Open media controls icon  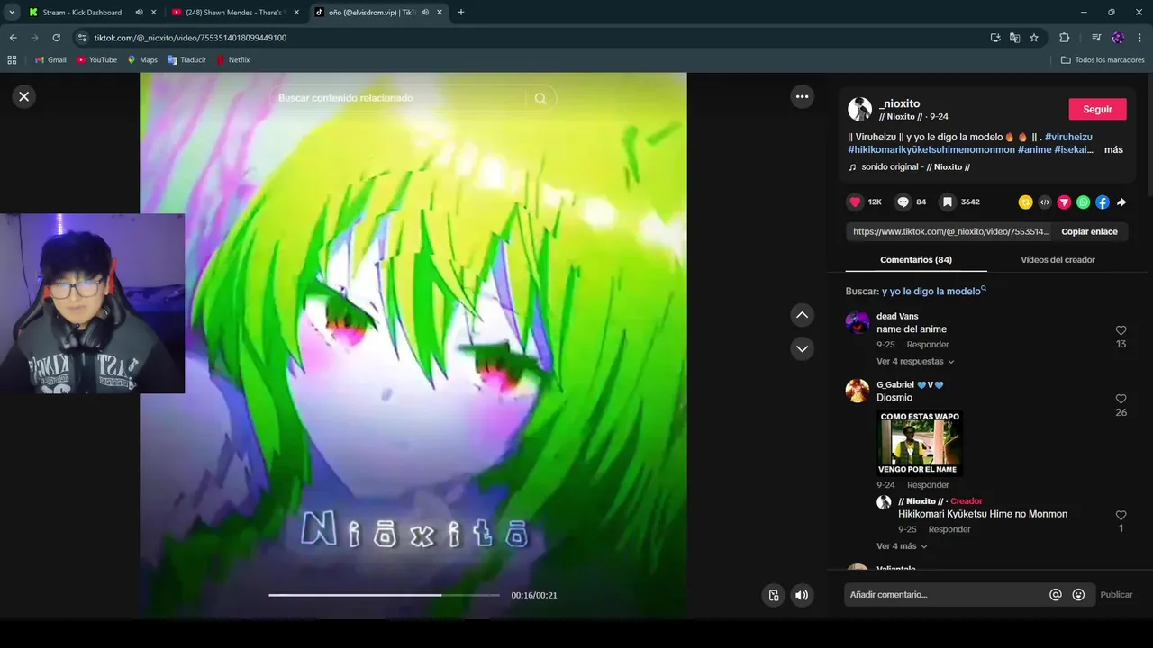click(x=1096, y=38)
